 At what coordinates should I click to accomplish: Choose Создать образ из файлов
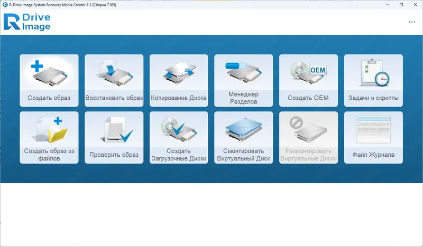coord(49,137)
